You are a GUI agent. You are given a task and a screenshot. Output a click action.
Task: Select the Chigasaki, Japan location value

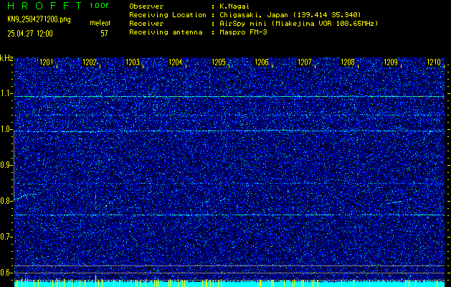point(290,15)
